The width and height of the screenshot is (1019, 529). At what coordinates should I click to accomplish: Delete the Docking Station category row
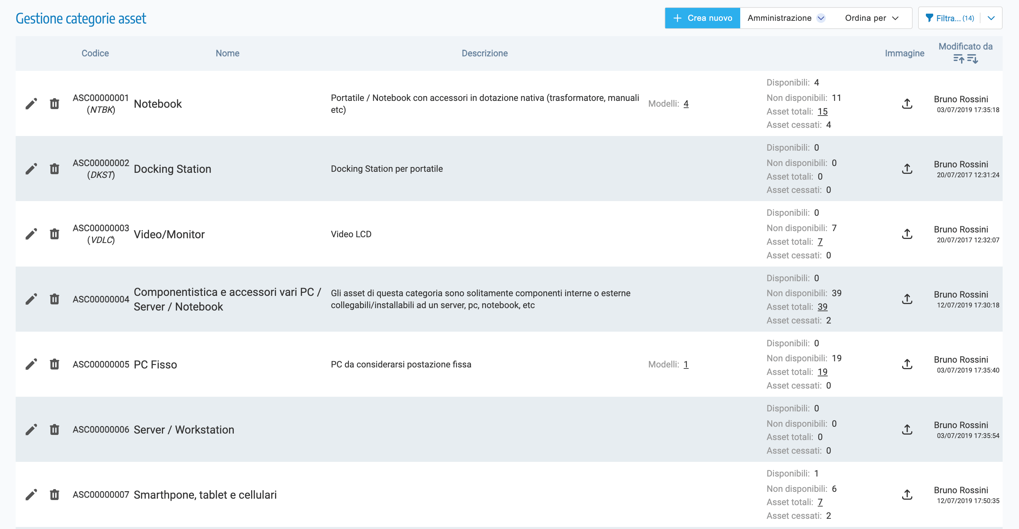(54, 169)
